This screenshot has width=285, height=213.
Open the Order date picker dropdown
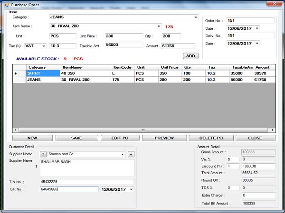pos(257,28)
